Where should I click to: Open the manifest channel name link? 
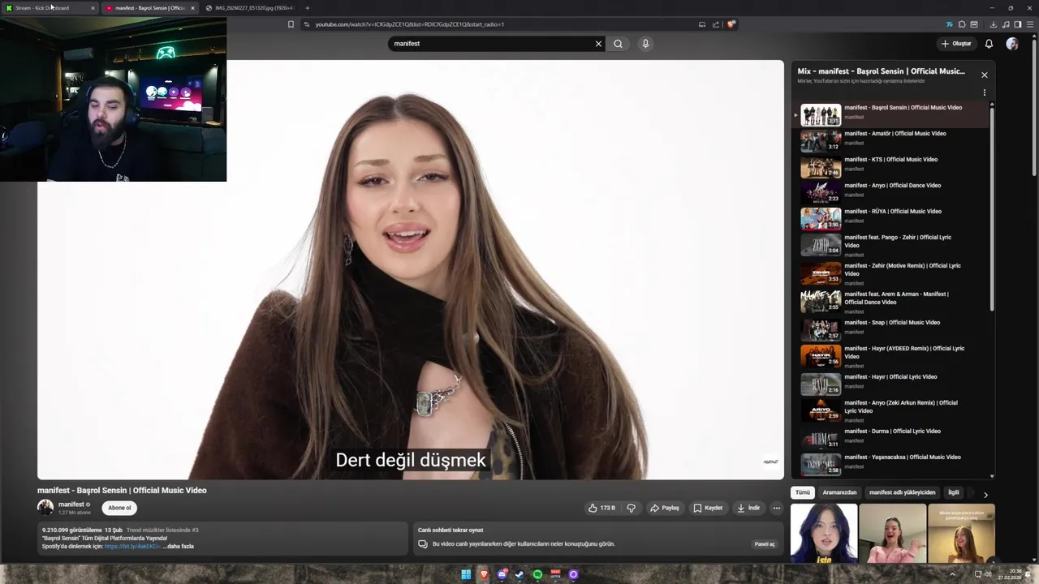point(71,505)
